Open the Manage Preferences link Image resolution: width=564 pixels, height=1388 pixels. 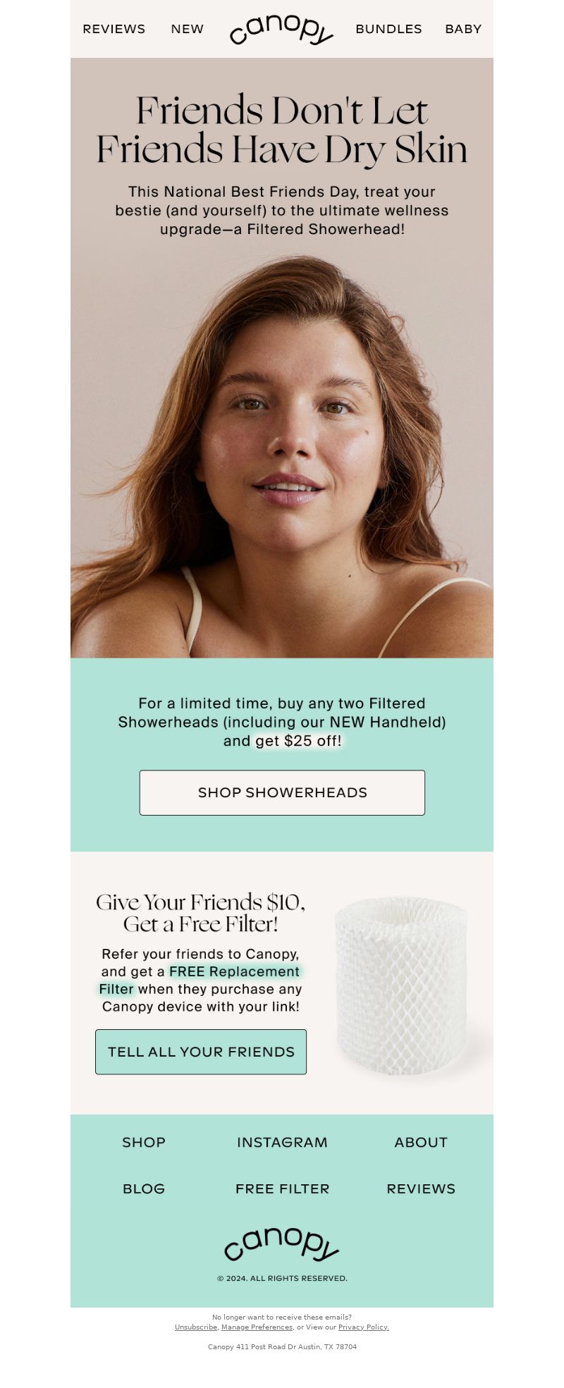click(x=257, y=1327)
